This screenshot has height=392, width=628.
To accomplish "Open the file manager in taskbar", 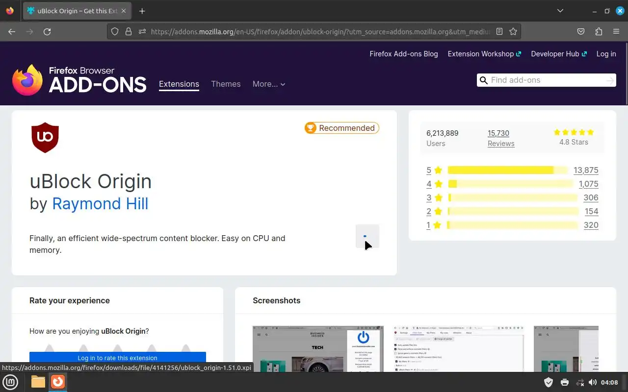I will 38,382.
